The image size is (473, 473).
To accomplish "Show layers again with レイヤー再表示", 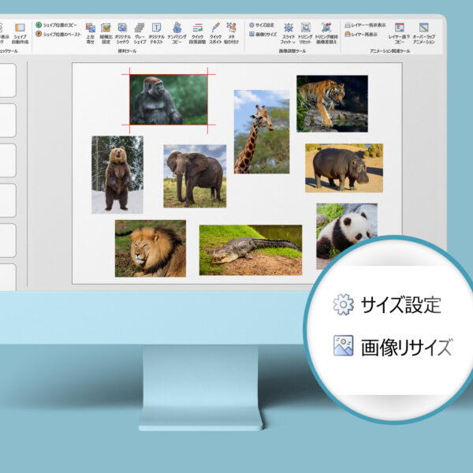I will pos(361,35).
